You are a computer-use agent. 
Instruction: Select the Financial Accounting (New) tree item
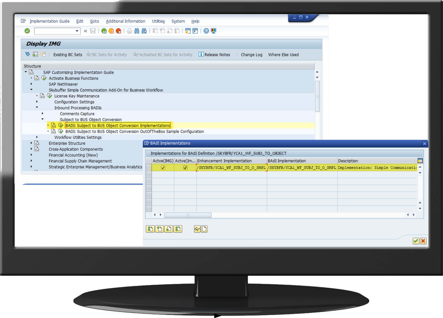pyautogui.click(x=73, y=155)
